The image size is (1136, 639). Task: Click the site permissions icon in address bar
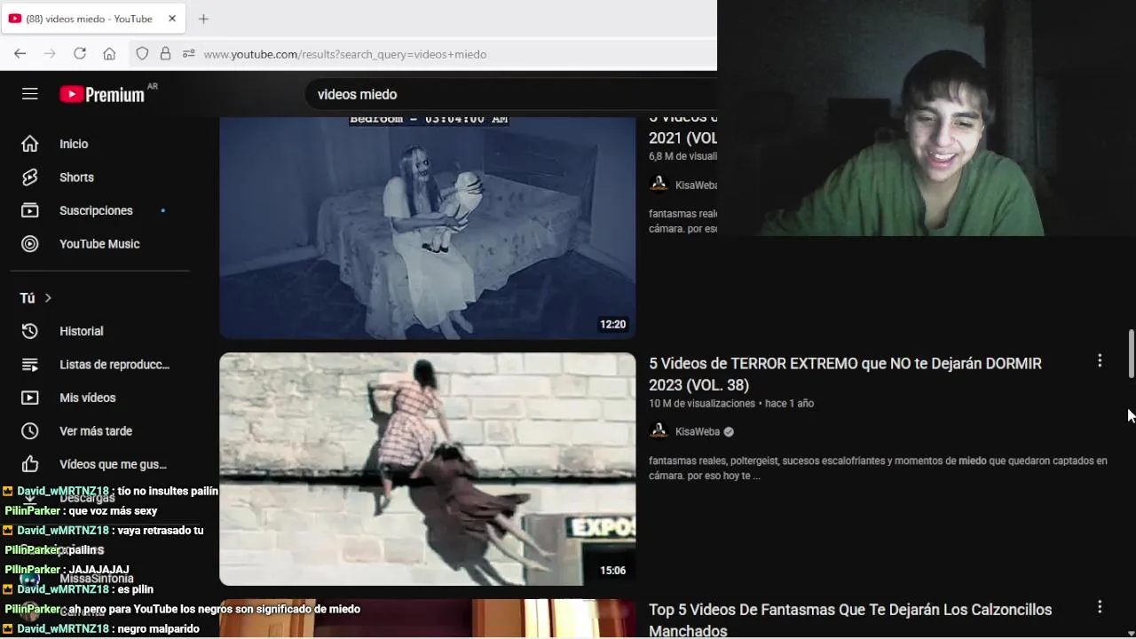coord(188,54)
